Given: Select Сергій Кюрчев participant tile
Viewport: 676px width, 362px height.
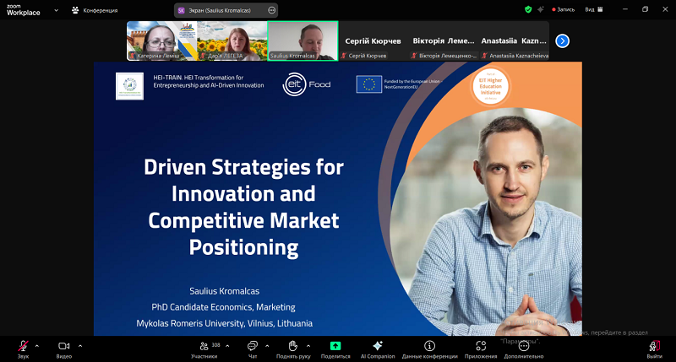Looking at the screenshot, I should point(373,41).
